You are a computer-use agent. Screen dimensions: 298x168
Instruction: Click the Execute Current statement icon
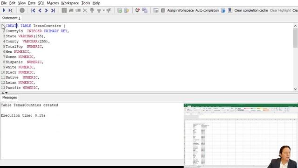11,10
